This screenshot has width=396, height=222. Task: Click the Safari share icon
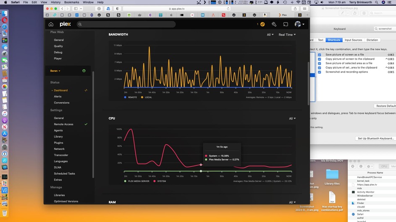click(295, 8)
